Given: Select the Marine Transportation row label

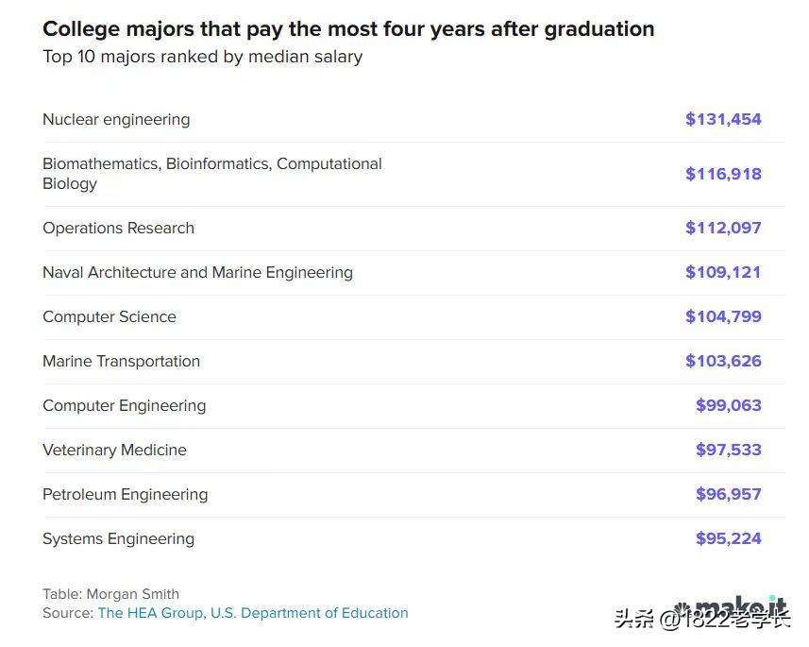Looking at the screenshot, I should point(121,361).
